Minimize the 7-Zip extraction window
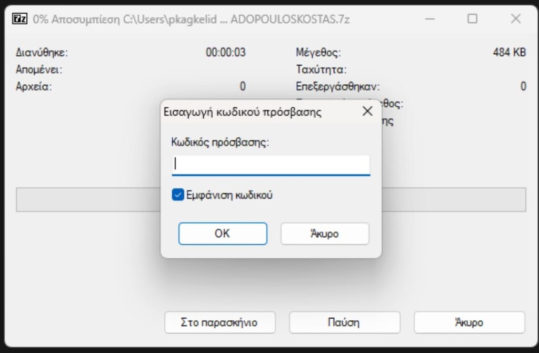The image size is (539, 353). (430, 18)
